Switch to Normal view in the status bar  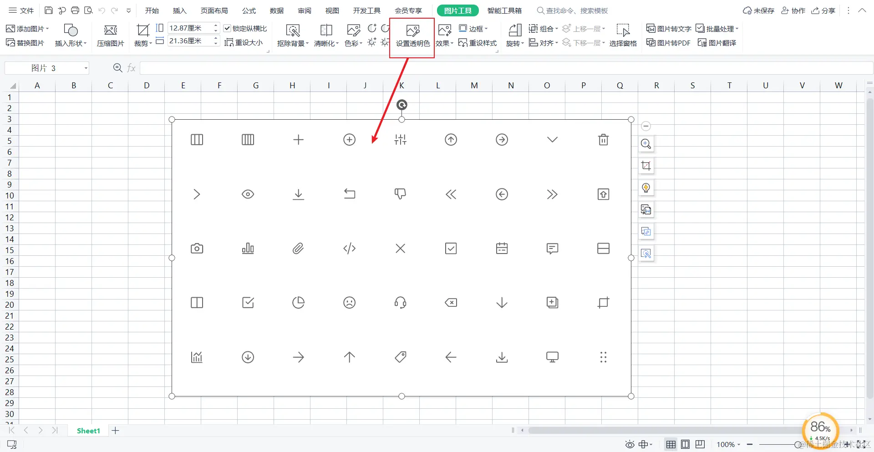671,444
